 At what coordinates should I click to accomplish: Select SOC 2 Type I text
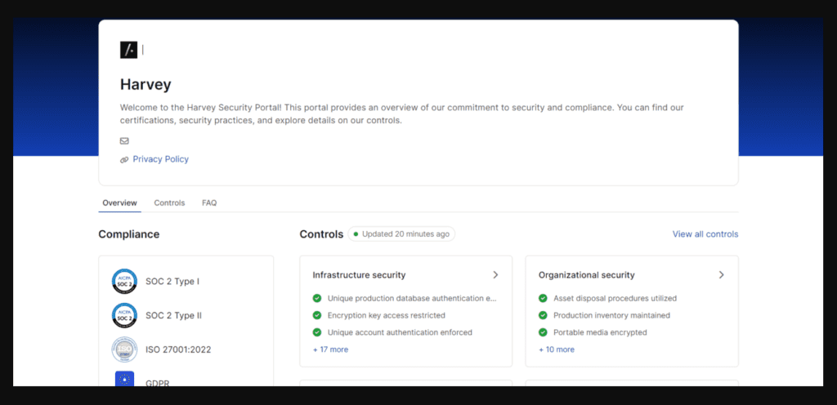172,282
